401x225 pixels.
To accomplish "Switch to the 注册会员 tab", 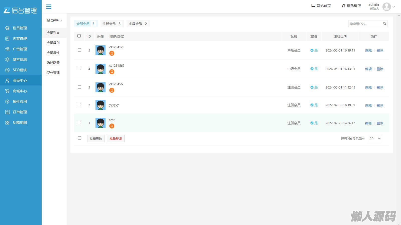I will [112, 24].
